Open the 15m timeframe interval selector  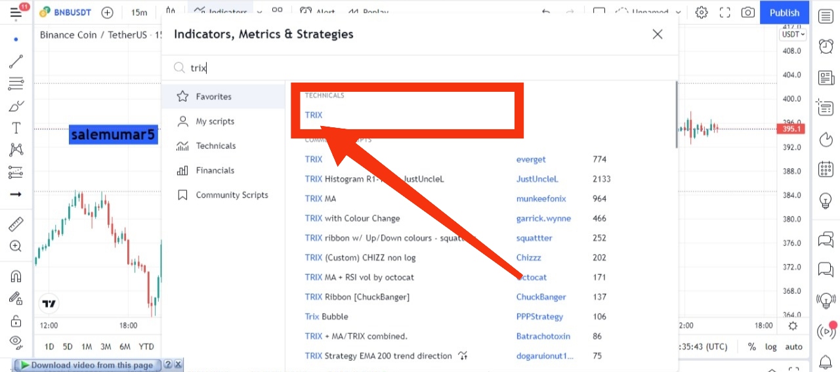[x=139, y=12]
